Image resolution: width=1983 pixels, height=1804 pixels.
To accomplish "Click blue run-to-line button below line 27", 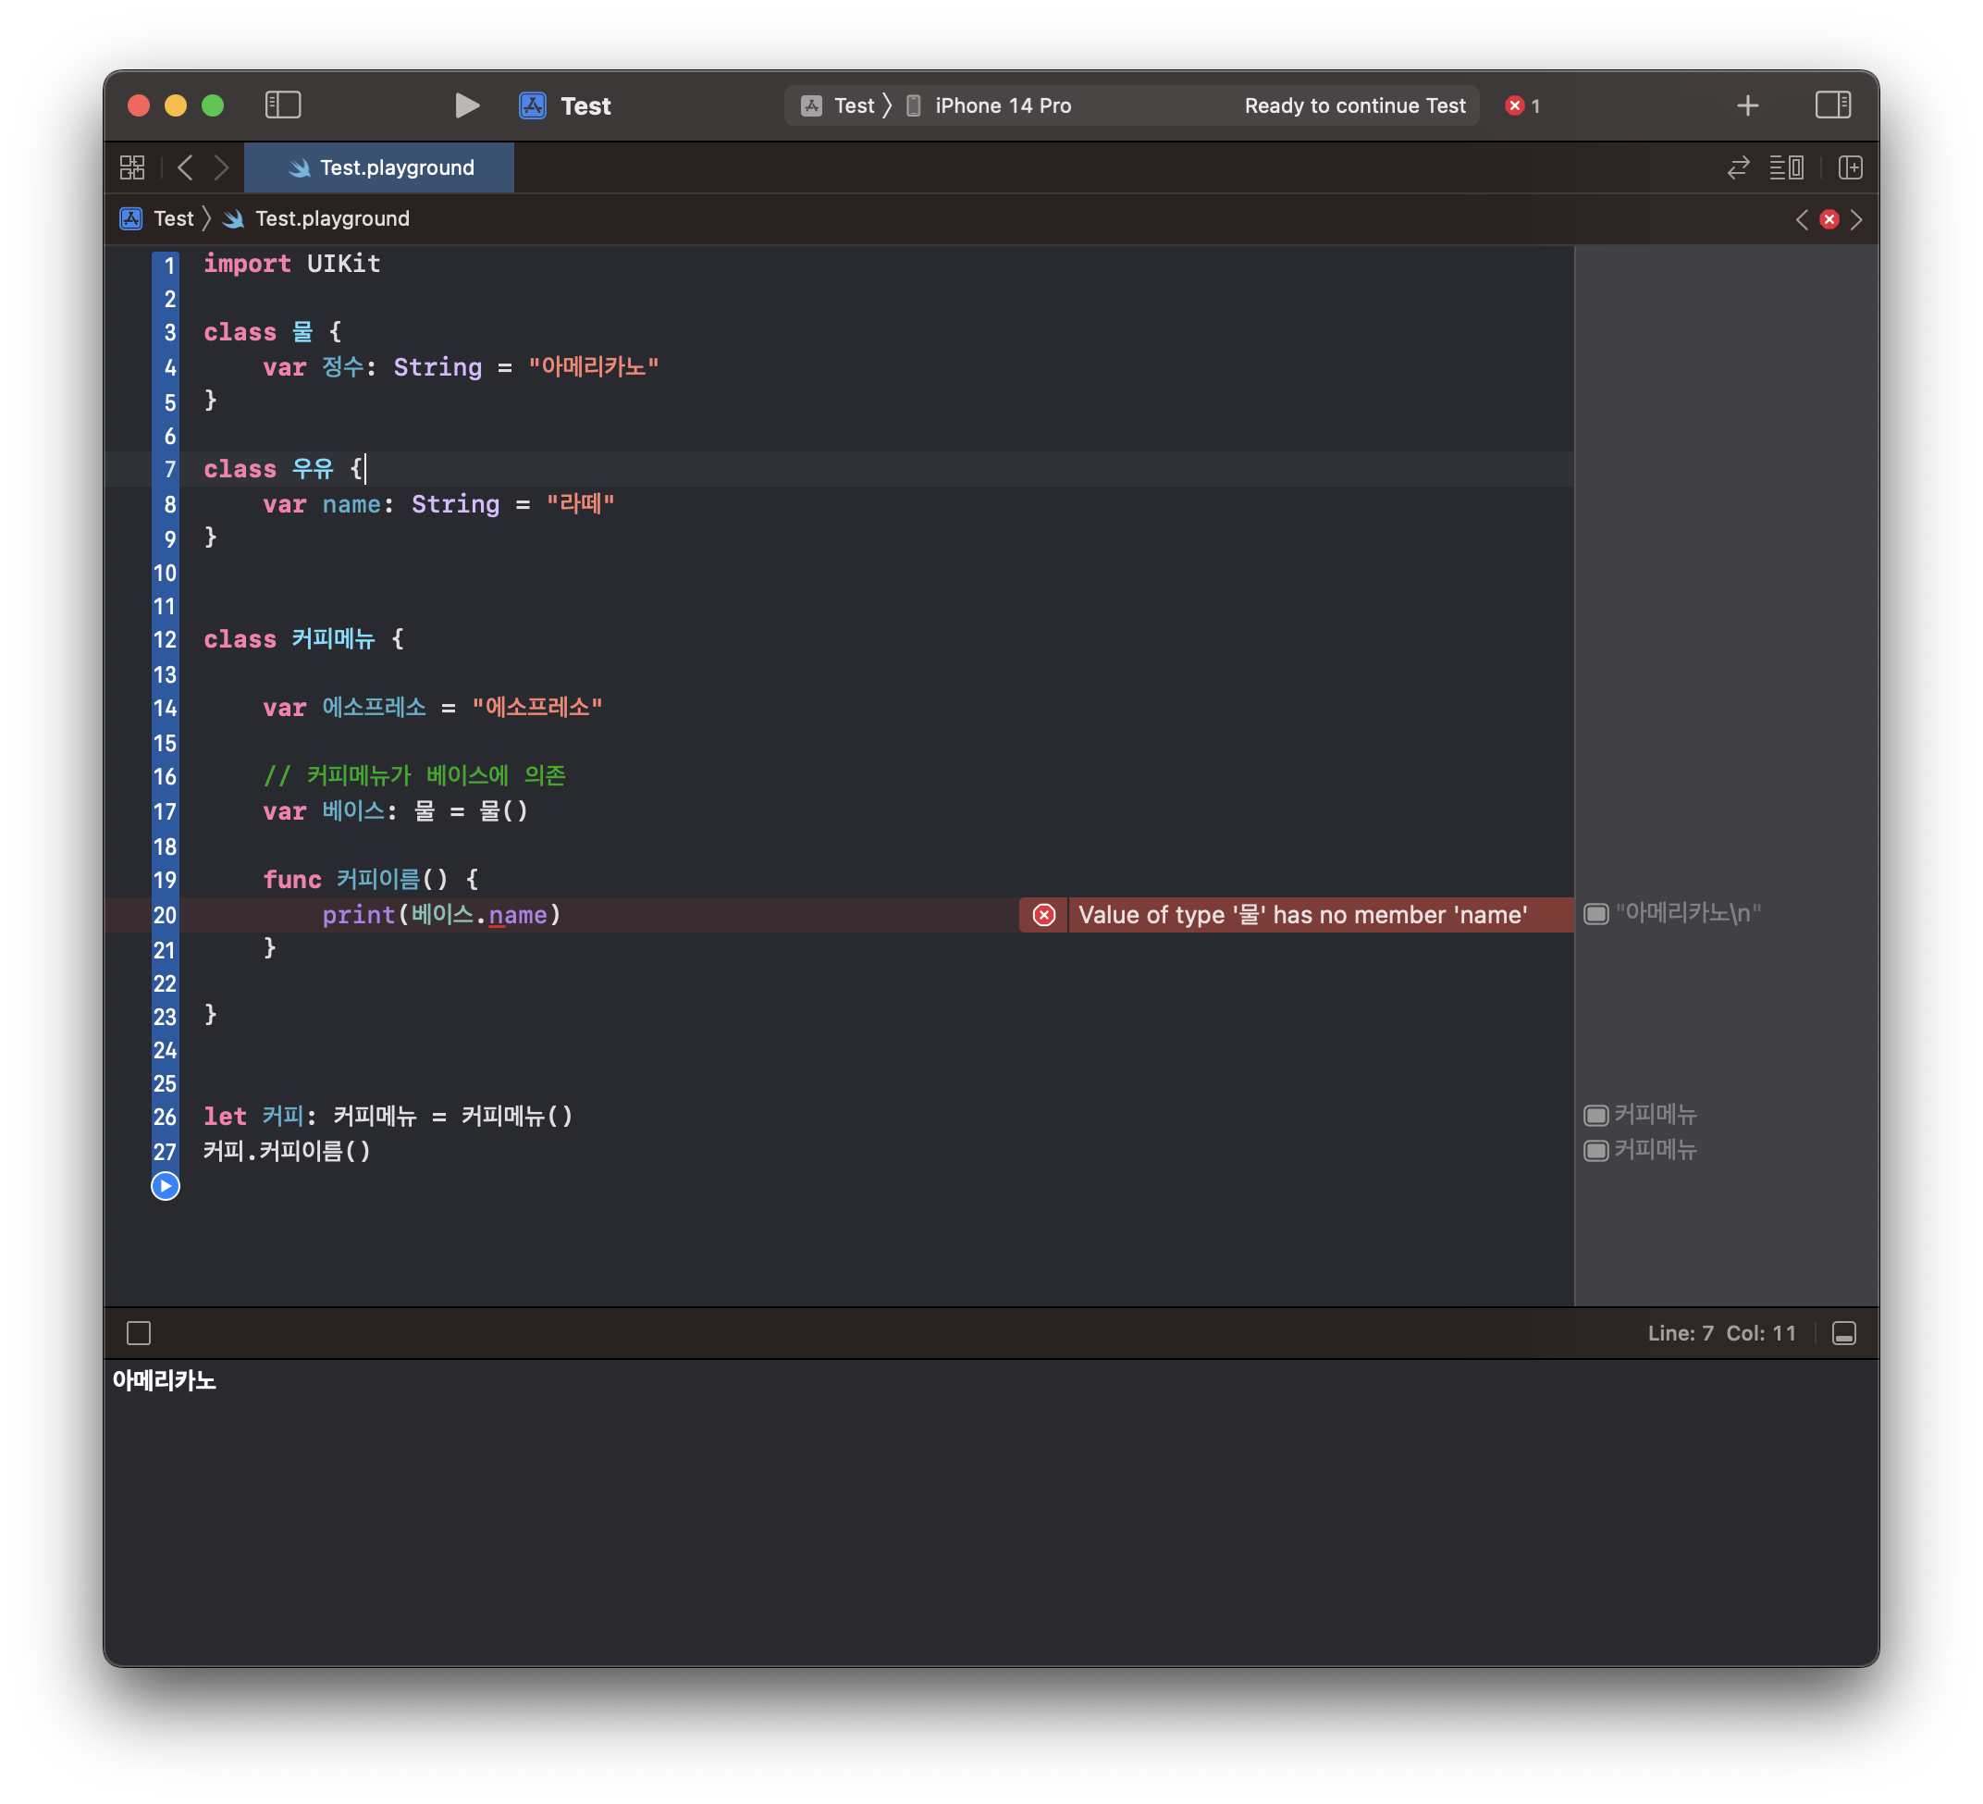I will (x=166, y=1186).
